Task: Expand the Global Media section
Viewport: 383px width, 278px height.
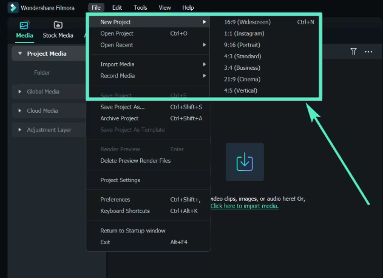Action: [x=20, y=92]
